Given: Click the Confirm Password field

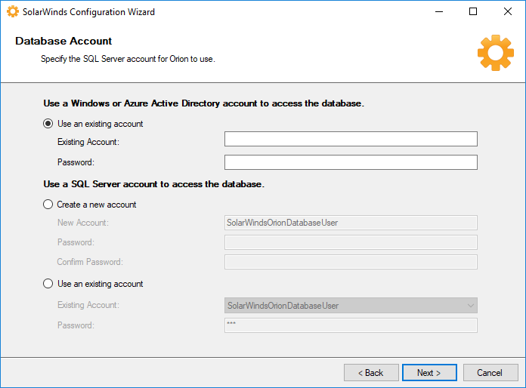Looking at the screenshot, I should point(351,262).
